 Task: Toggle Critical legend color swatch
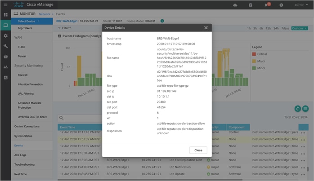point(254,54)
